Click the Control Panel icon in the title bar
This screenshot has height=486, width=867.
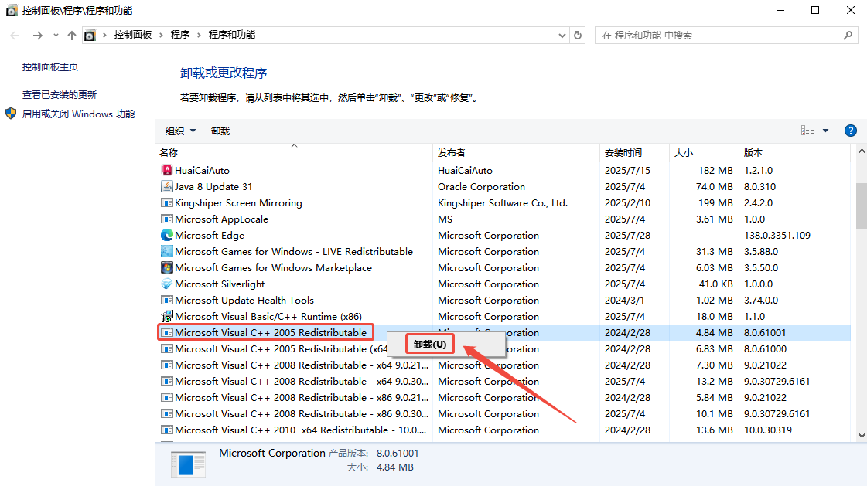pos(12,11)
